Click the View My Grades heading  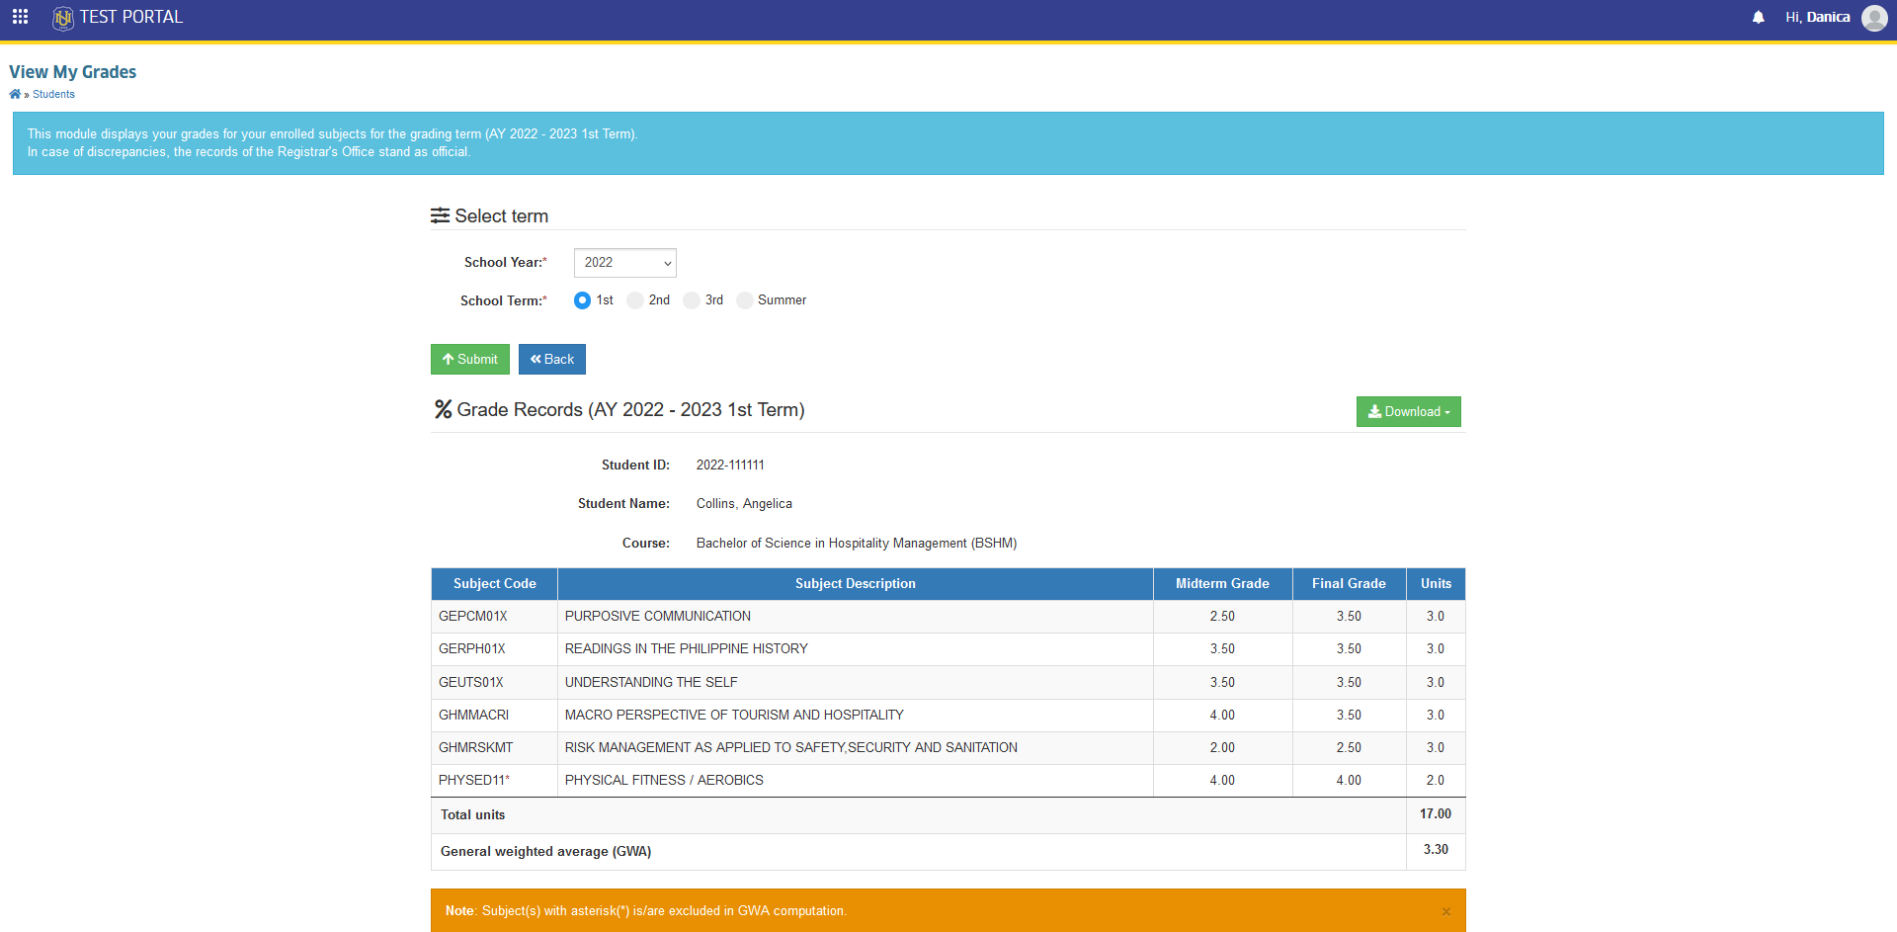(73, 72)
